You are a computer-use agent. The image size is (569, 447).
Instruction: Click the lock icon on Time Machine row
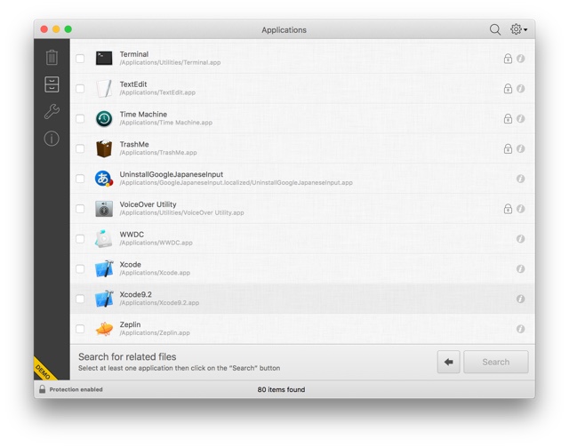508,119
